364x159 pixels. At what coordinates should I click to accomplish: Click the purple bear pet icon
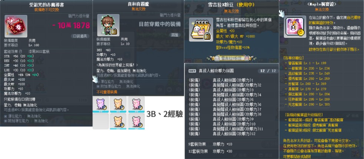click(x=100, y=104)
